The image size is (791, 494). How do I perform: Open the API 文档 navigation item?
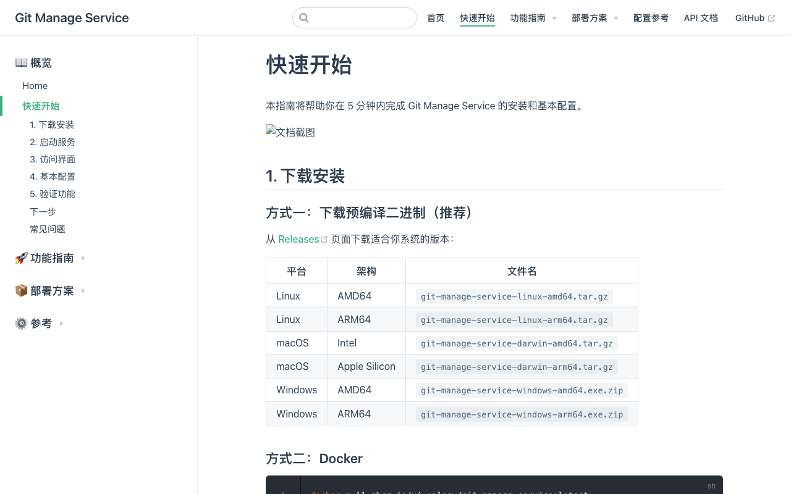701,18
